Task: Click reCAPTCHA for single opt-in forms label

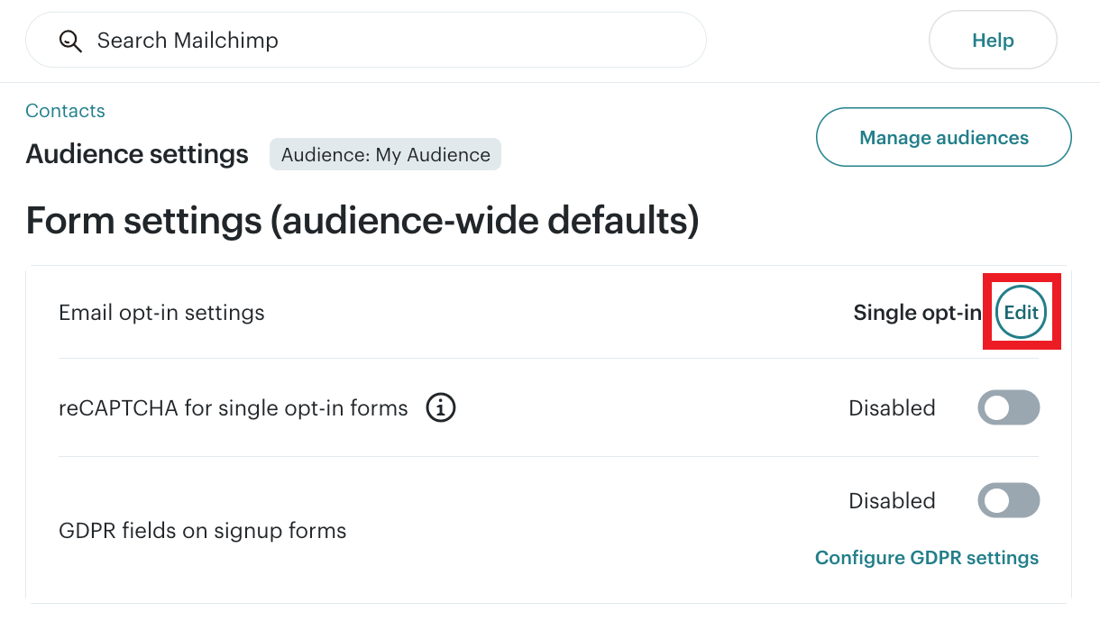Action: click(234, 408)
